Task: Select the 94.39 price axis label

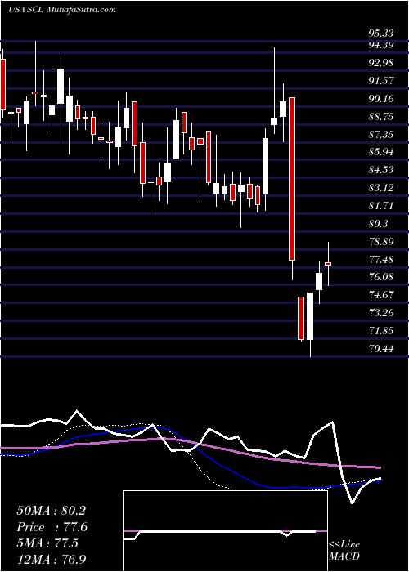Action: [x=381, y=45]
